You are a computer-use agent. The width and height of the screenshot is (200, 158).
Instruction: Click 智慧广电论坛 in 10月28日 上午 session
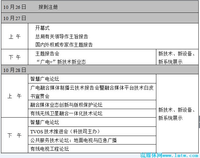click(x=45, y=79)
